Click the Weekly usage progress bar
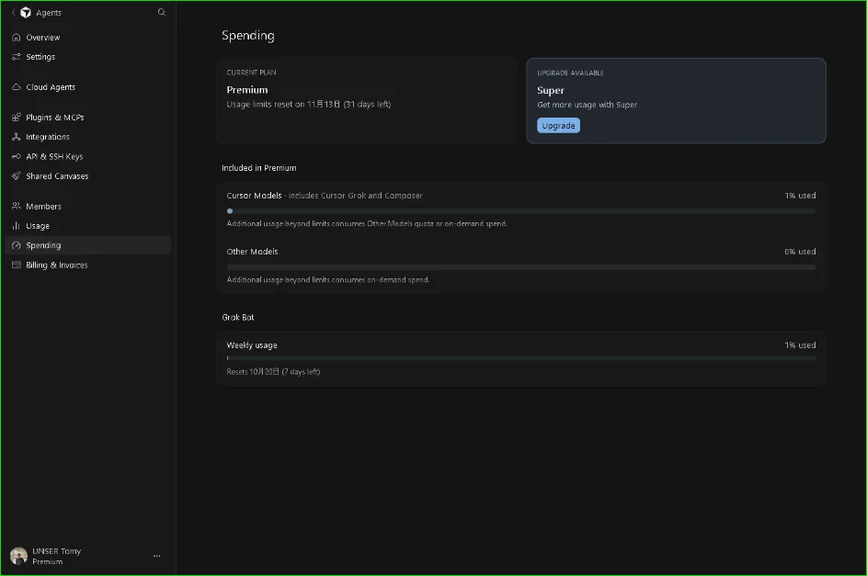 click(x=521, y=358)
